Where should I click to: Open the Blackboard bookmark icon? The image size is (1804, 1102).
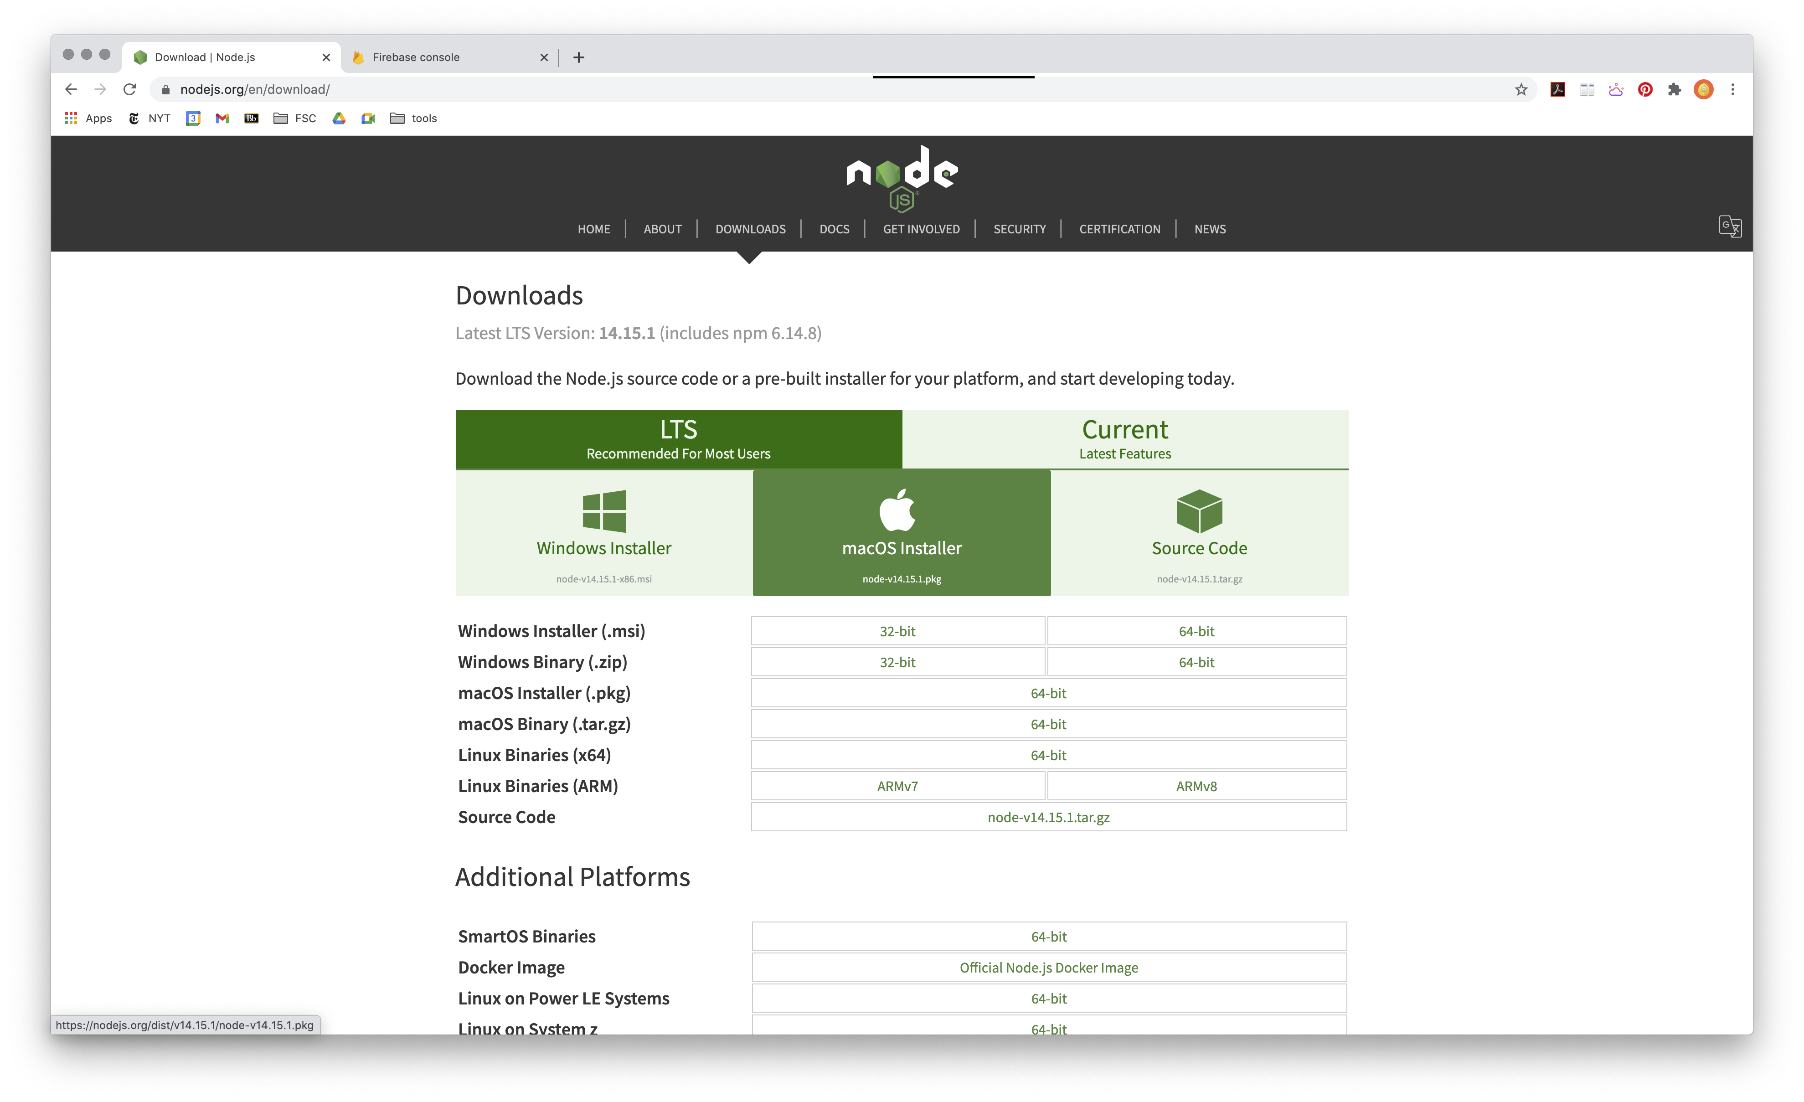[x=252, y=118]
